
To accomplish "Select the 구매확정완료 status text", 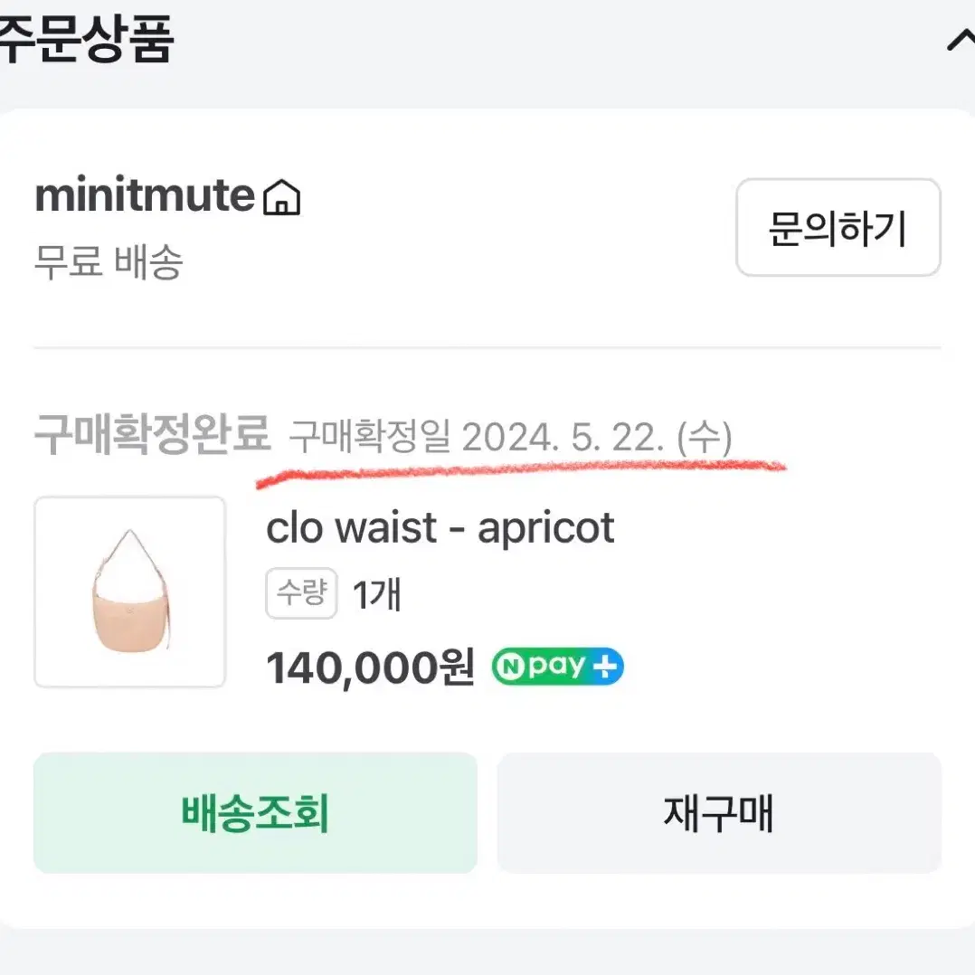I will [152, 434].
